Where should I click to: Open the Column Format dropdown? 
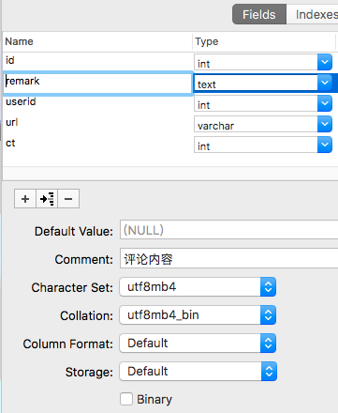198,344
